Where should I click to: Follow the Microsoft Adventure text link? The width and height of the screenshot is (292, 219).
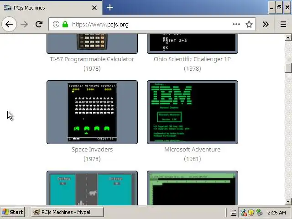point(193,150)
